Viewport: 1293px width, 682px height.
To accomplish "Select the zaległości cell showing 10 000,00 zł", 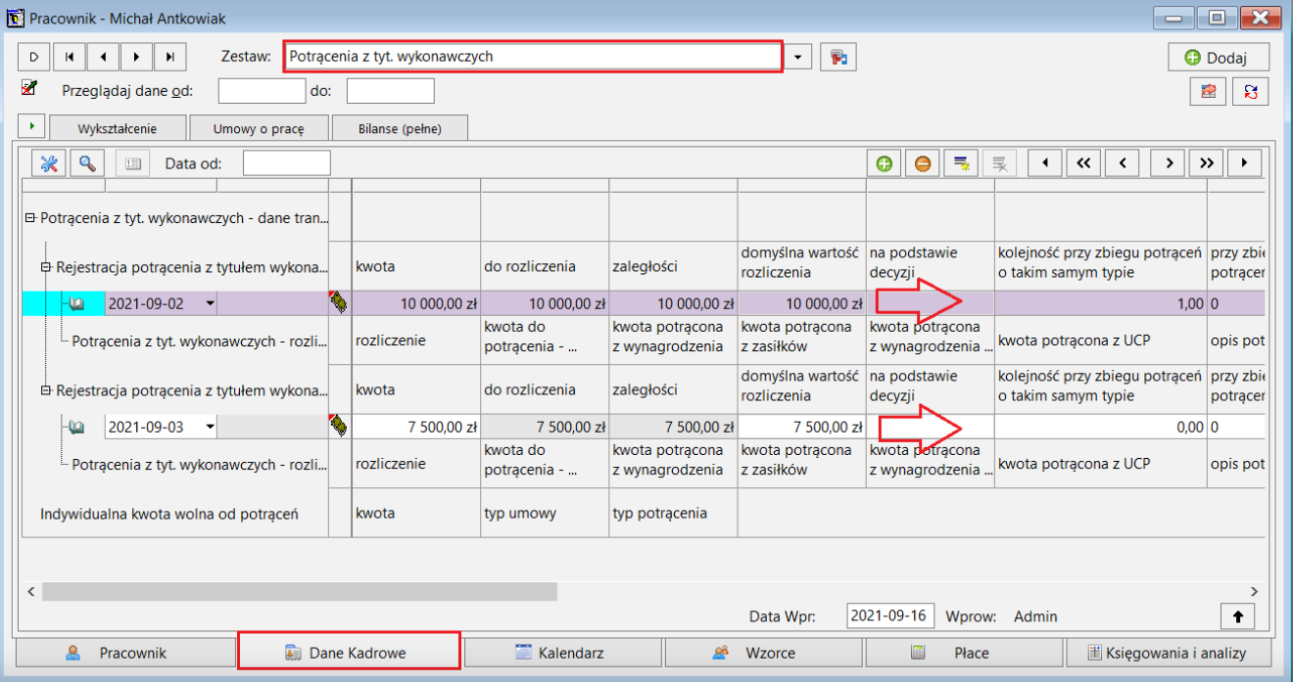I will coord(673,303).
